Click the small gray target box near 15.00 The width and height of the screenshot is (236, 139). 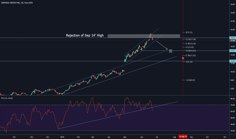170,51
